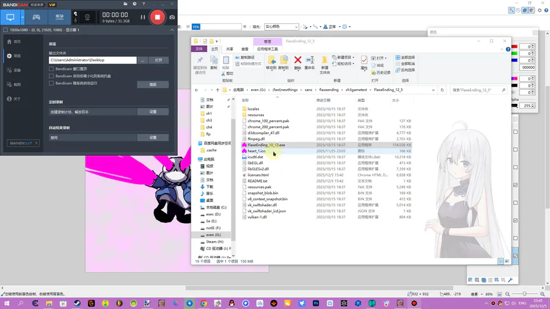Browse output folder with the ... button

(x=142, y=60)
